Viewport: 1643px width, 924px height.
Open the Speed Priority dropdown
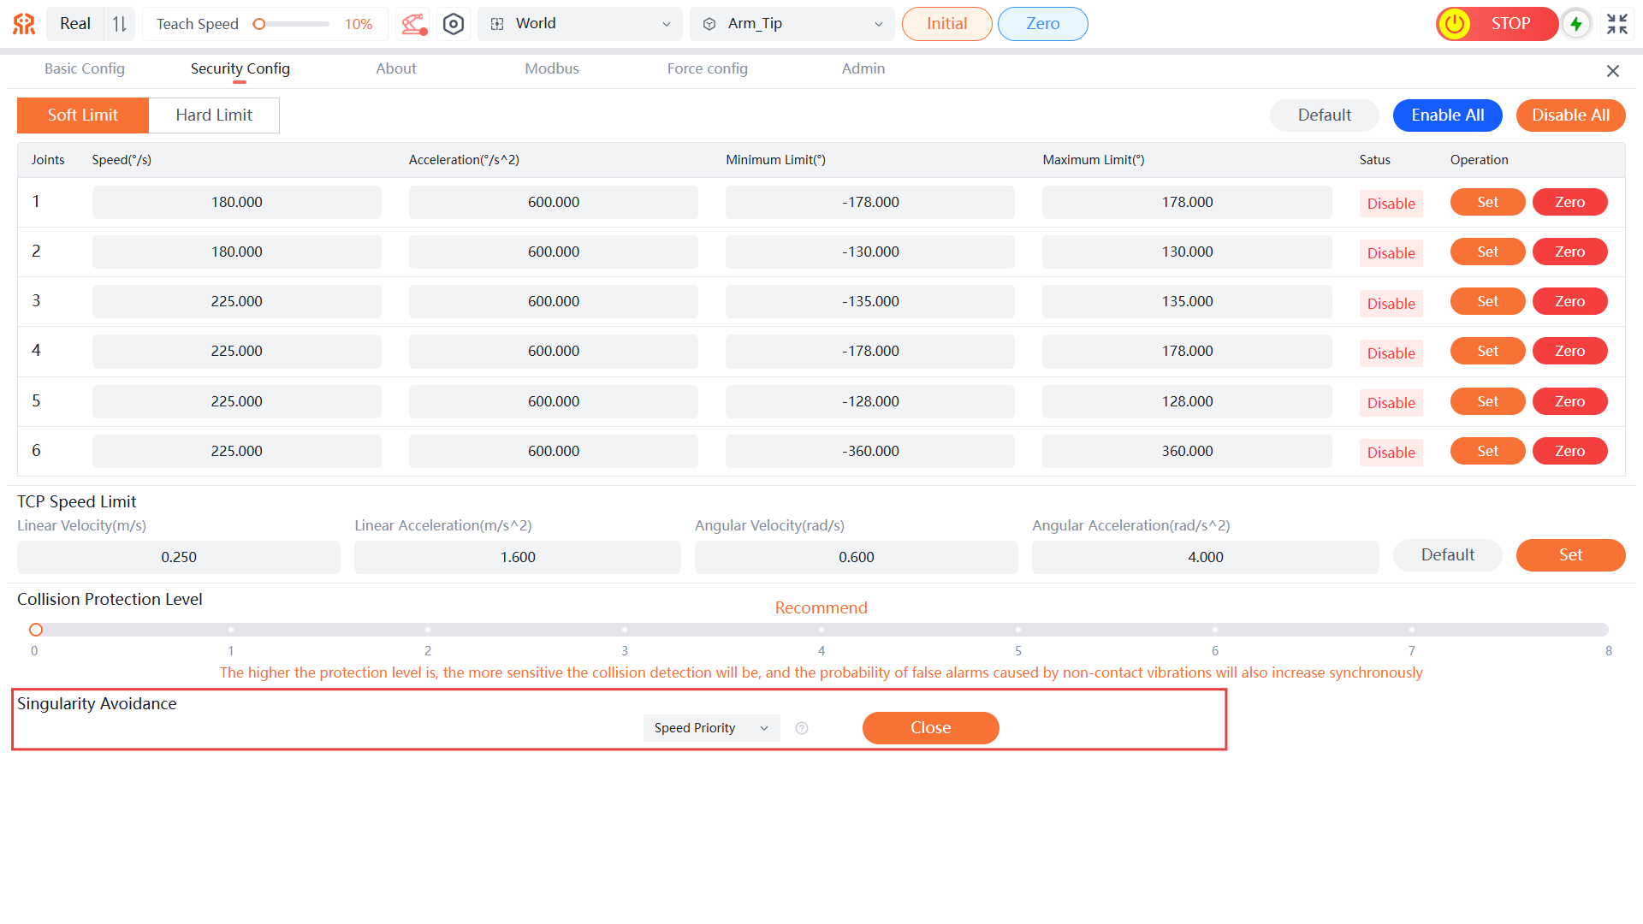[x=711, y=728]
